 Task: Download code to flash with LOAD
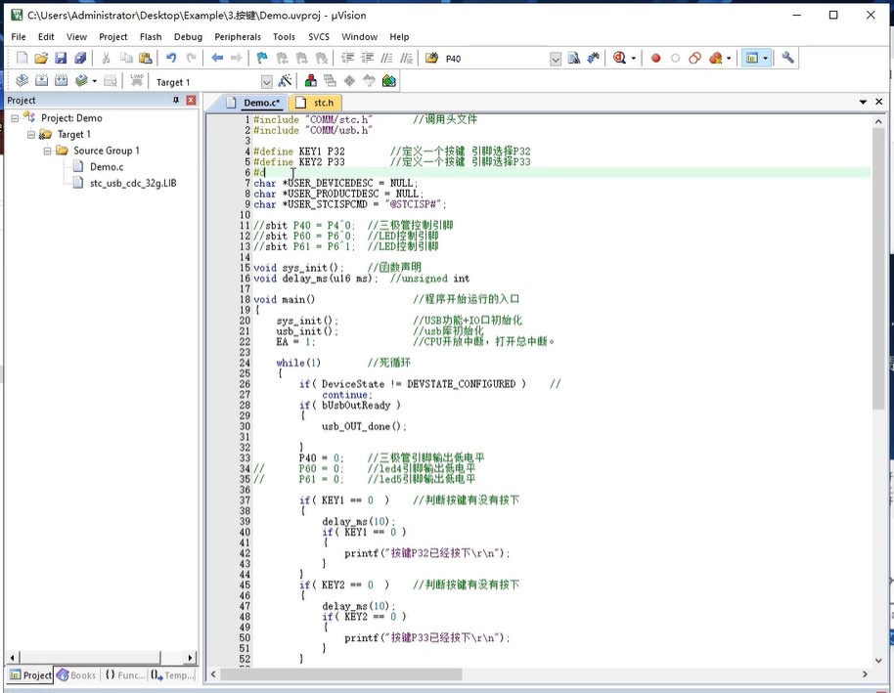(137, 81)
